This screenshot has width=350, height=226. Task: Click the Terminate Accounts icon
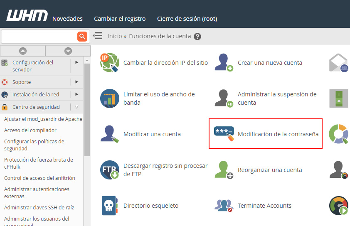click(x=224, y=206)
